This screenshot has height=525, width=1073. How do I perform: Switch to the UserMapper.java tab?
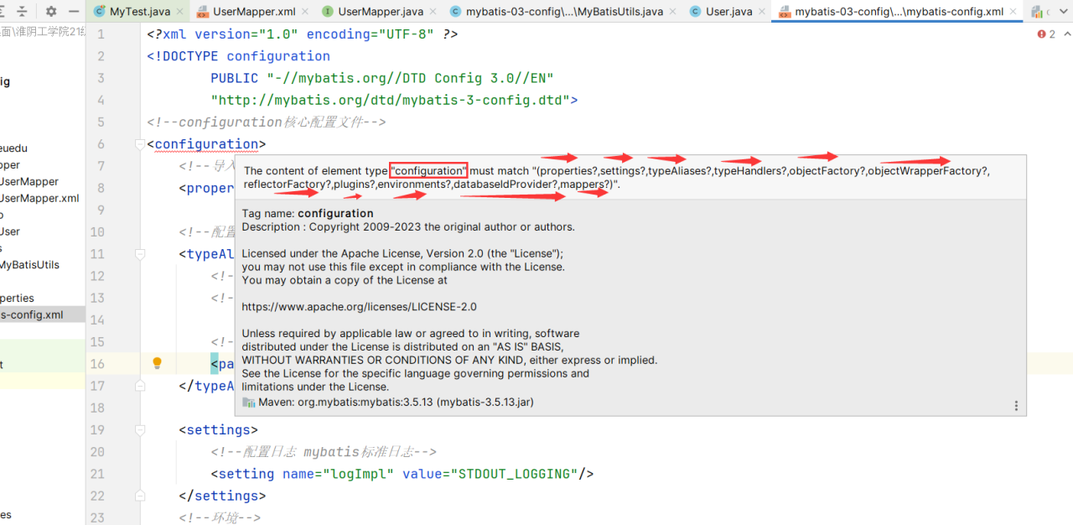(380, 12)
